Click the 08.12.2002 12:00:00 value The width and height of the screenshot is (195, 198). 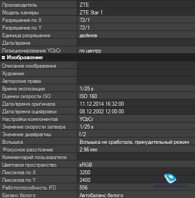click(102, 112)
